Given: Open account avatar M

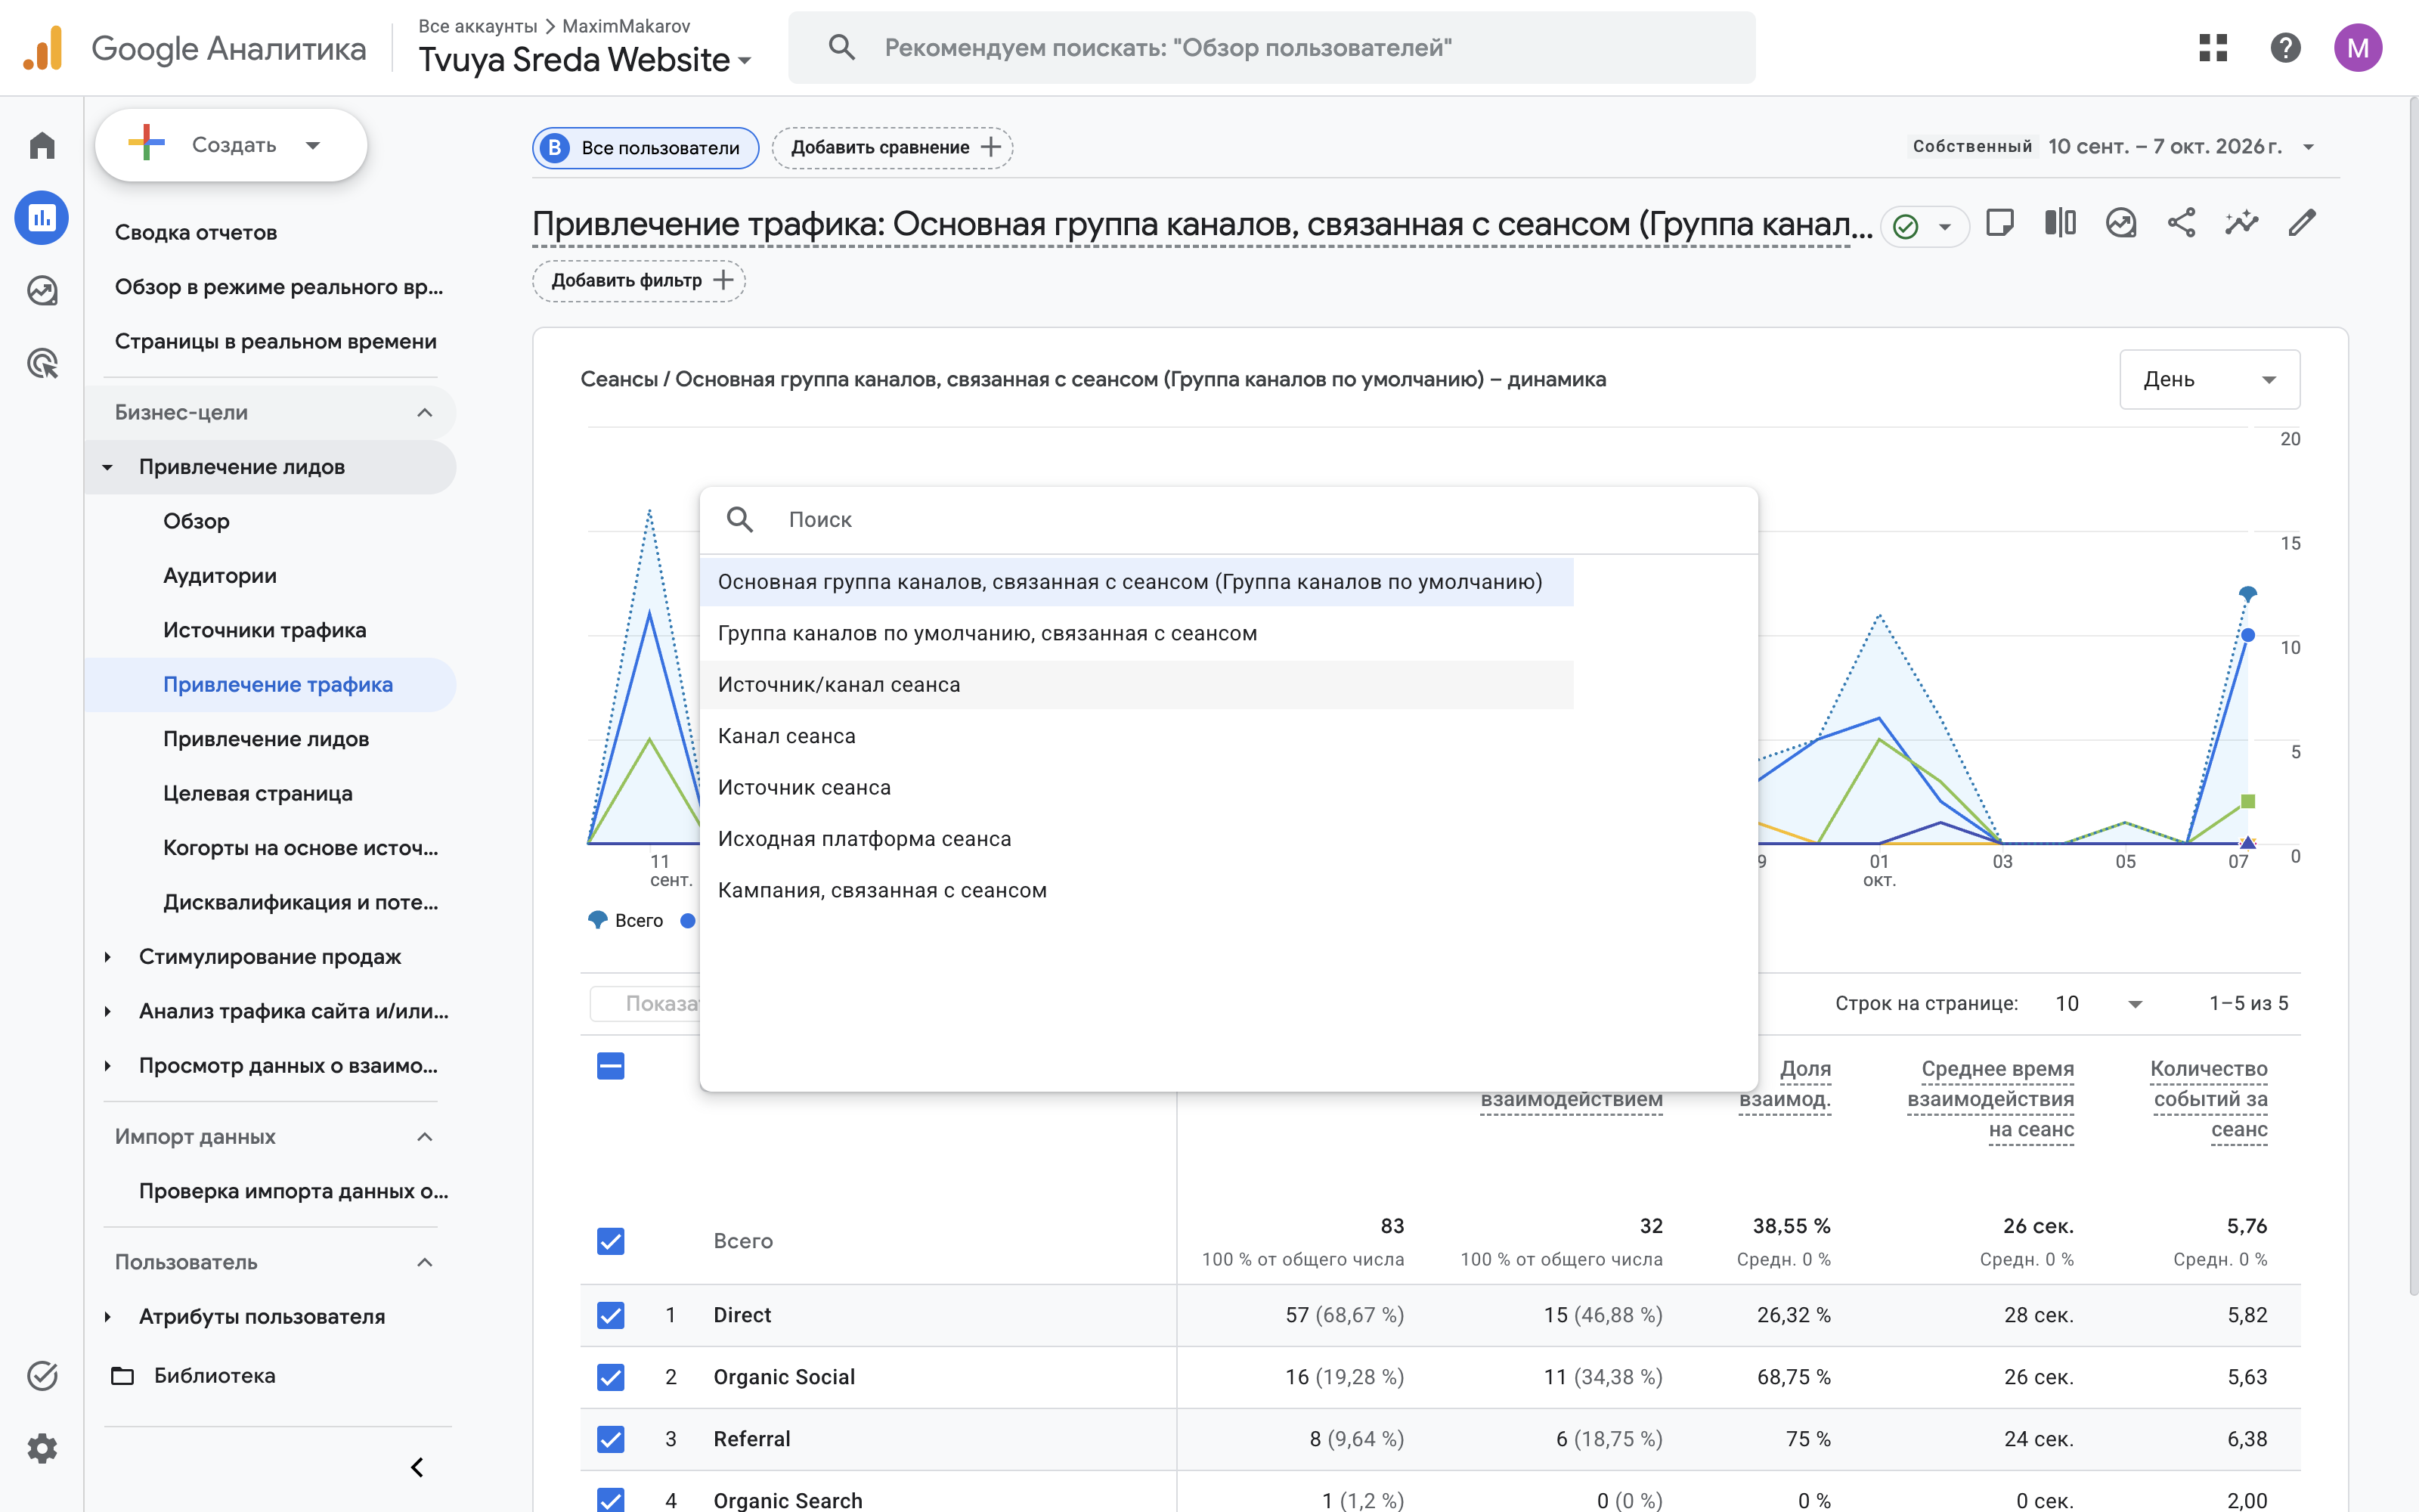Looking at the screenshot, I should pyautogui.click(x=2358, y=48).
